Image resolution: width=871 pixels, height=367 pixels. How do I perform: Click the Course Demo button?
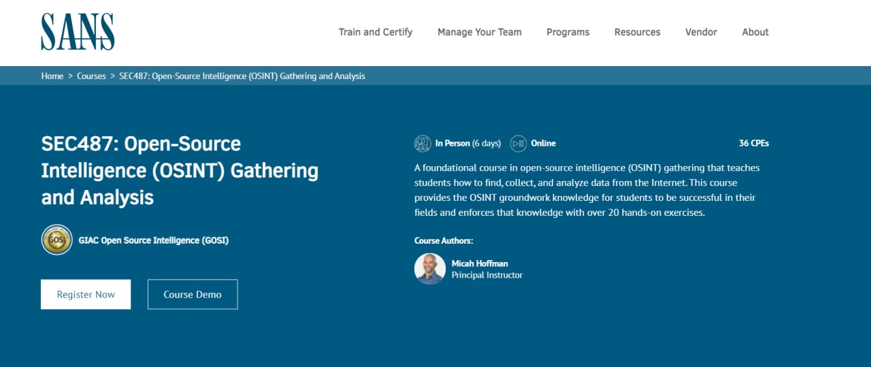click(x=193, y=294)
